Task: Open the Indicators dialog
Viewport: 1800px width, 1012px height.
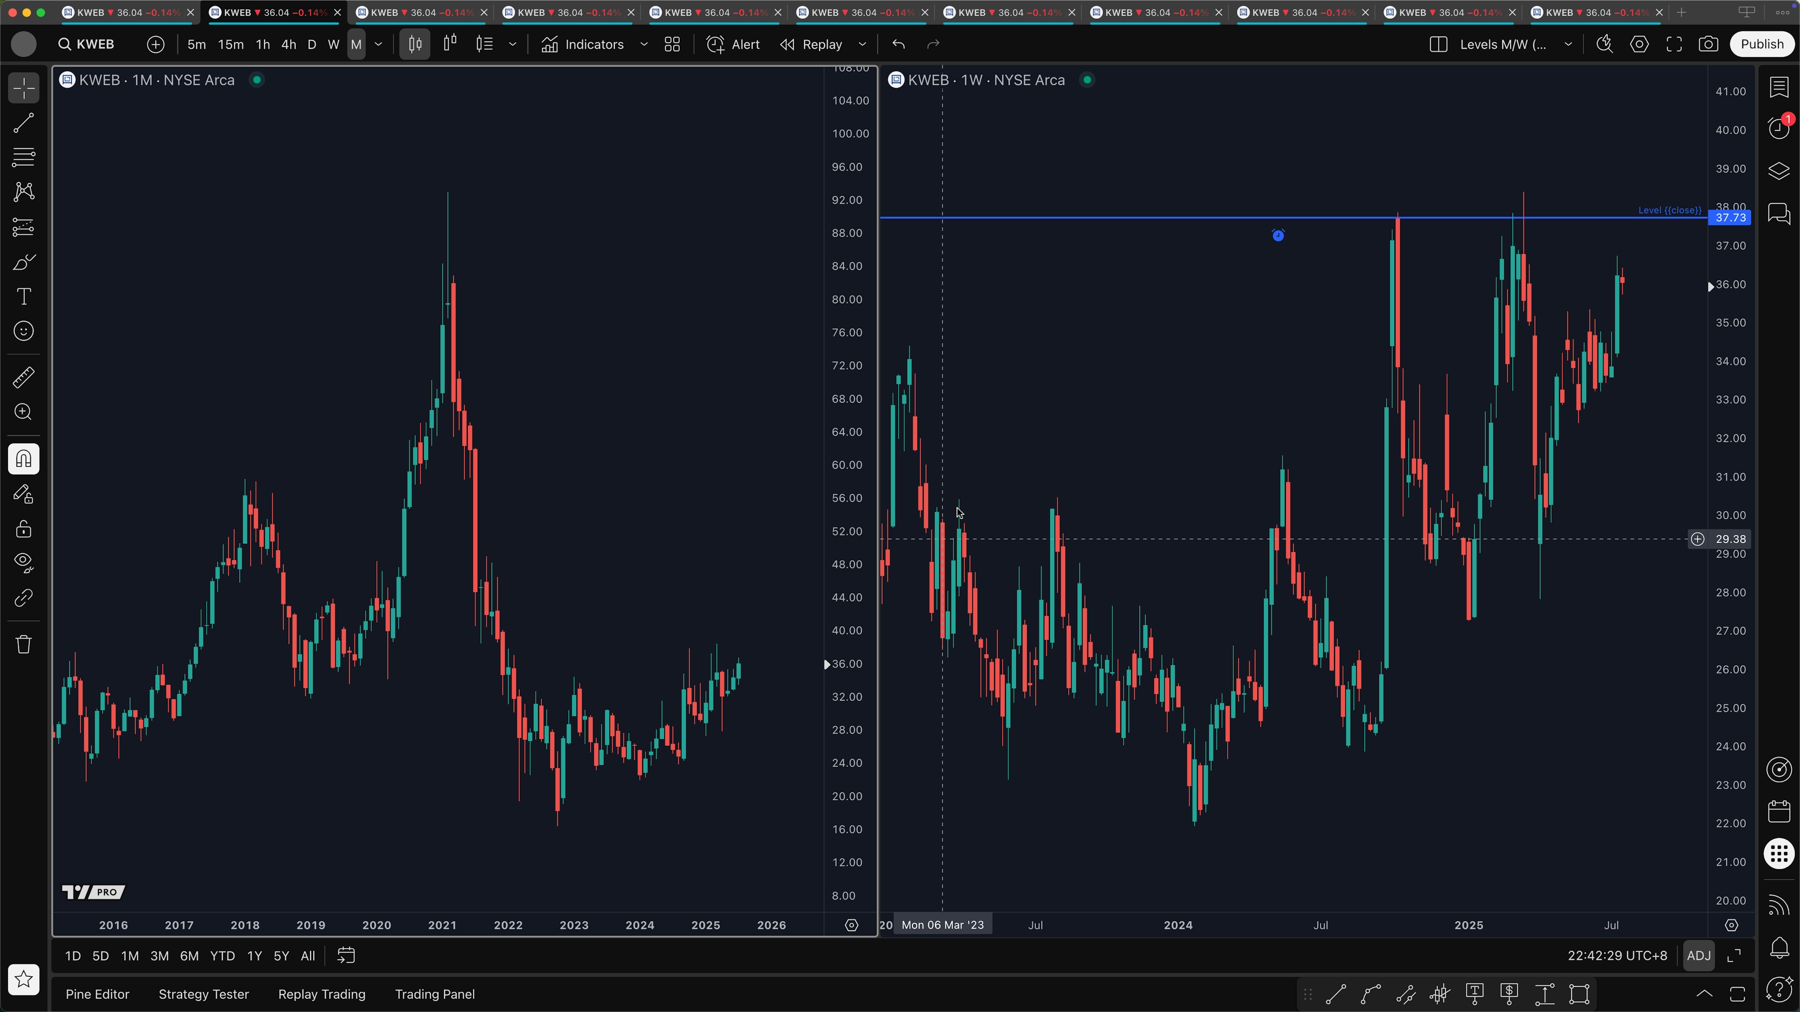Action: (x=583, y=44)
